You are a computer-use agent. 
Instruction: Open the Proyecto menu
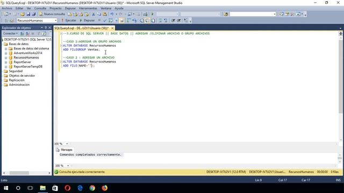(55, 9)
